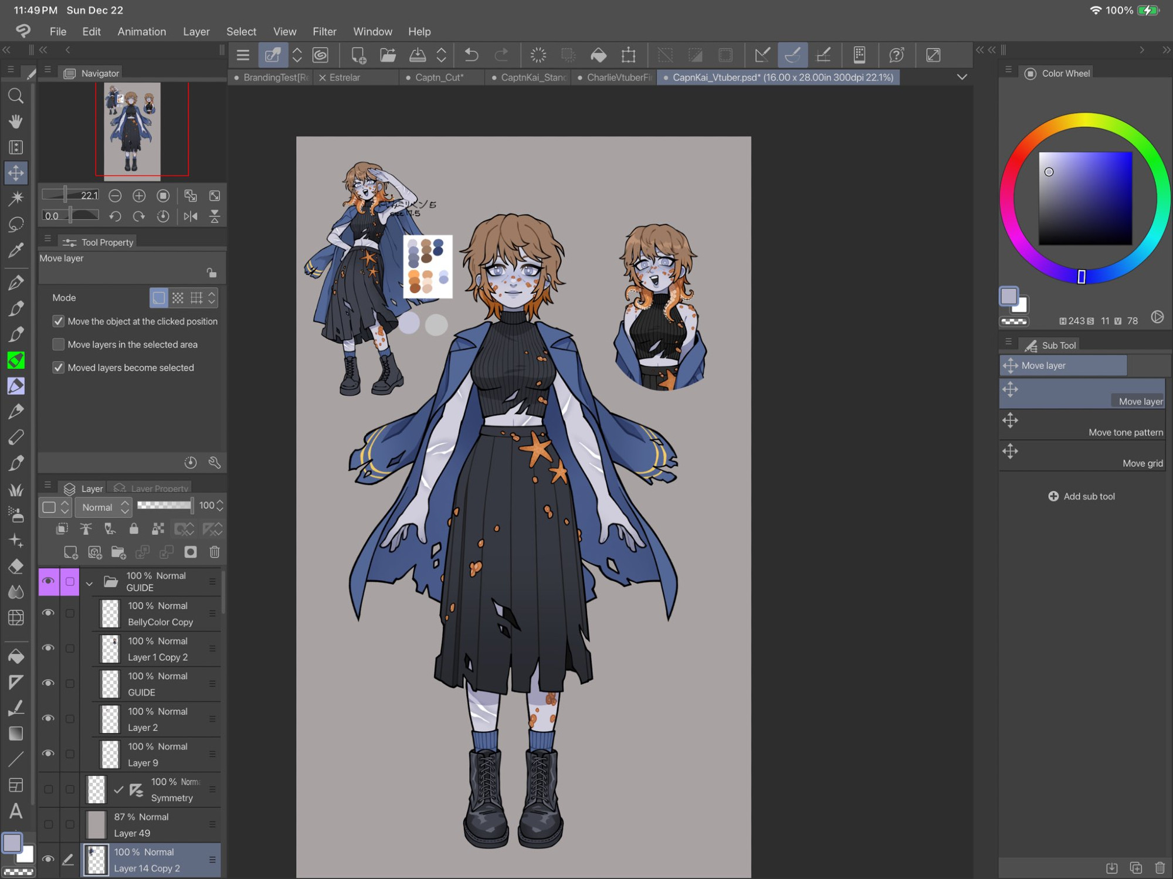Toggle 'Move the object at the clicked position'
Screen dimensions: 1173x879
click(x=58, y=321)
